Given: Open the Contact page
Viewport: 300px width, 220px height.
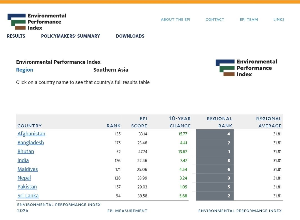Looking at the screenshot, I should pyautogui.click(x=215, y=19).
